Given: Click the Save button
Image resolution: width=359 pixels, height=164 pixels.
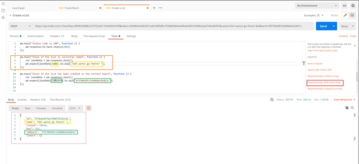Looking at the screenshot, I should (344, 26).
